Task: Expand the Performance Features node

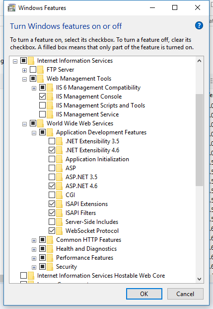Action: [34, 259]
